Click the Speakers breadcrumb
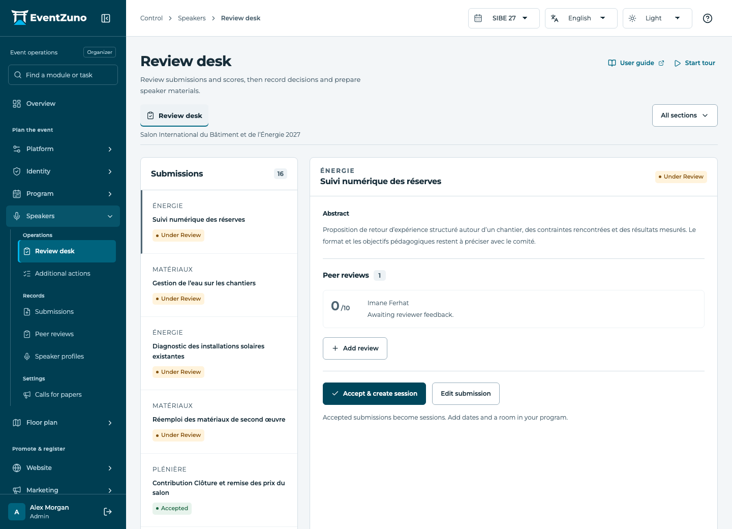This screenshot has width=732, height=529. point(192,18)
